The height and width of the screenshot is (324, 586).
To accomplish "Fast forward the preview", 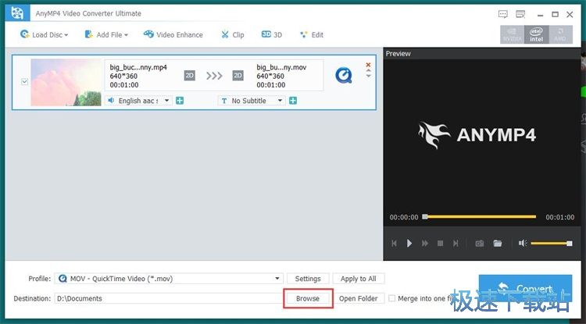I will point(425,244).
